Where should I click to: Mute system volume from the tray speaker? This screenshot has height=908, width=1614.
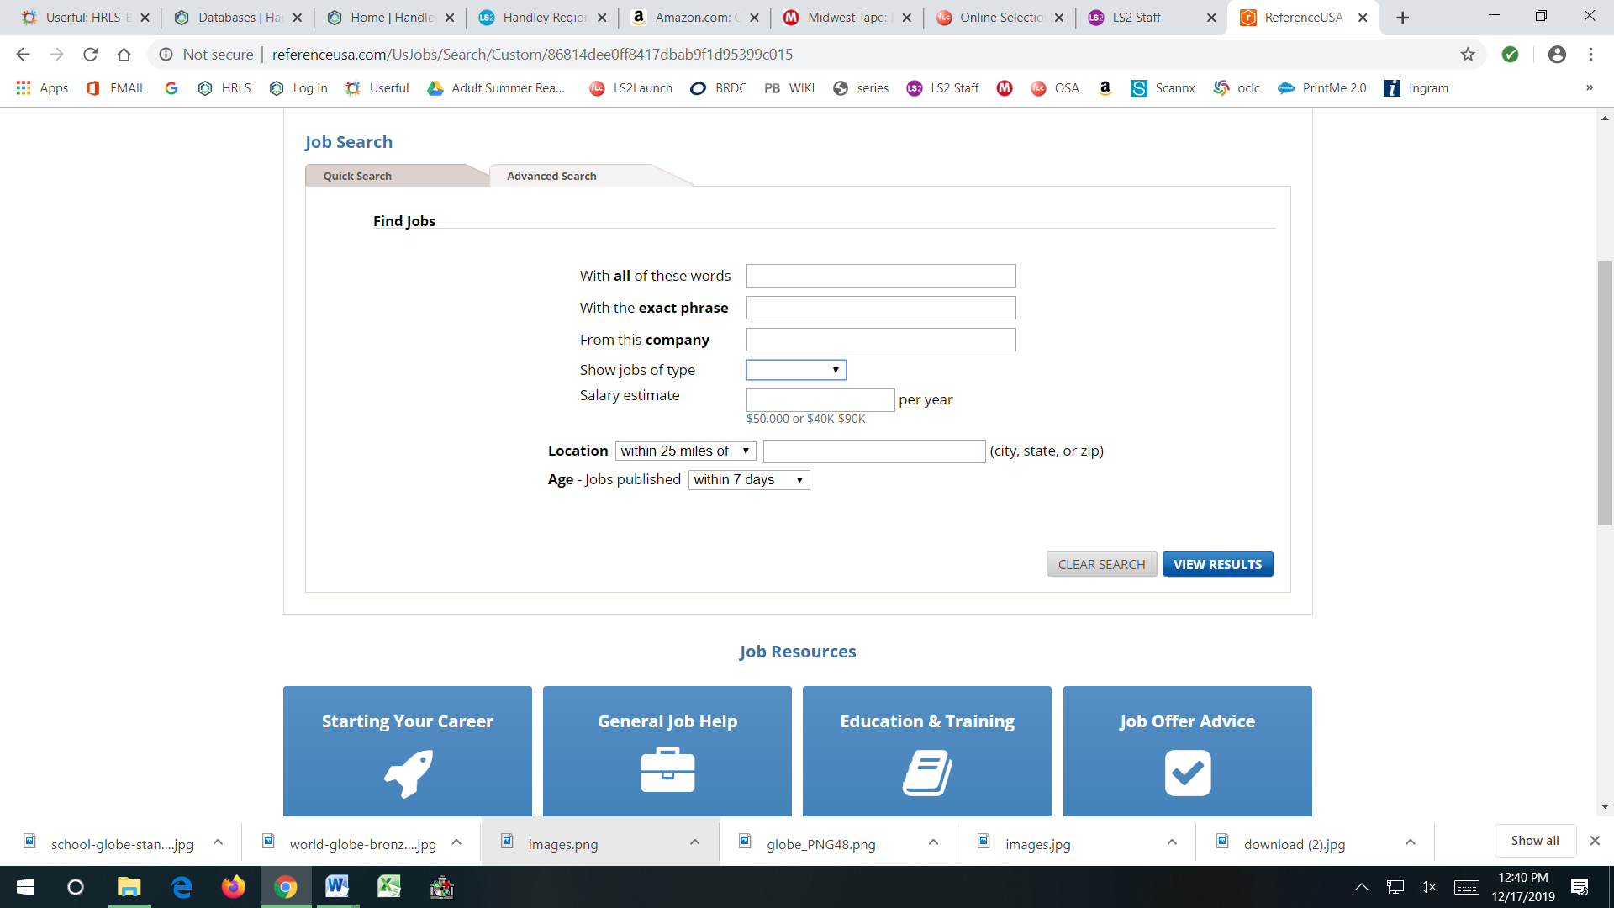pyautogui.click(x=1429, y=887)
